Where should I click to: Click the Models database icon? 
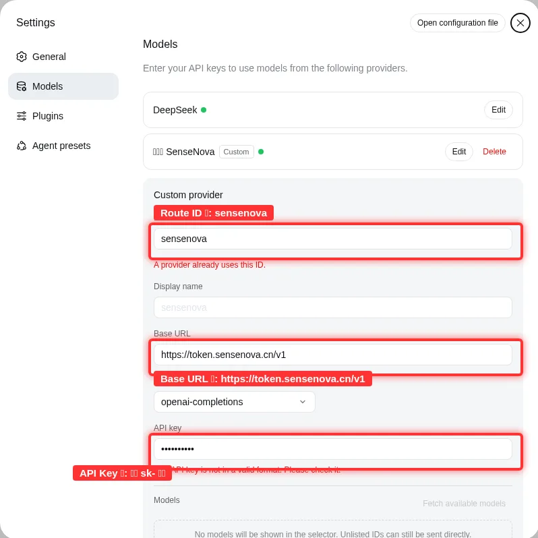pyautogui.click(x=22, y=86)
